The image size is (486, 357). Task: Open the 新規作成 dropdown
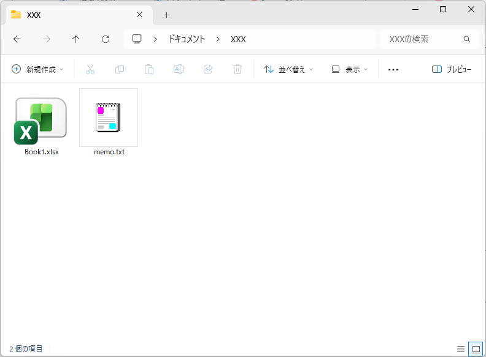pyautogui.click(x=38, y=69)
